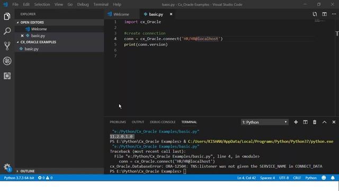Open notifications bell in status bar
339x191 pixels.
point(333,178)
